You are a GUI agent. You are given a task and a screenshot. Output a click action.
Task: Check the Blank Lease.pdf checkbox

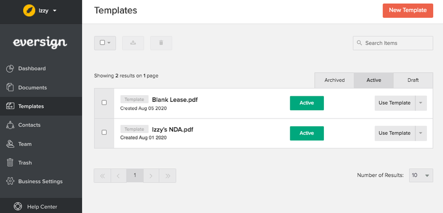[x=104, y=102]
